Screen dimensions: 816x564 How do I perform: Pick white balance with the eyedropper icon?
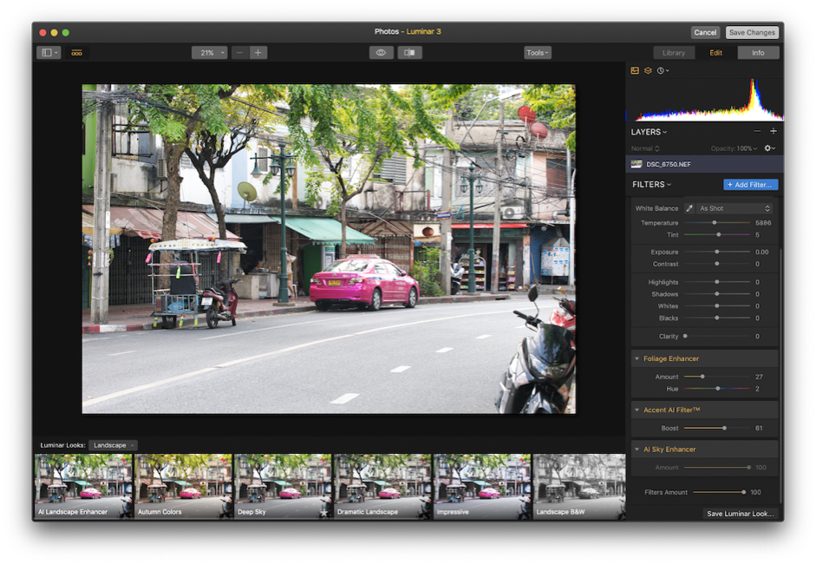coord(689,208)
